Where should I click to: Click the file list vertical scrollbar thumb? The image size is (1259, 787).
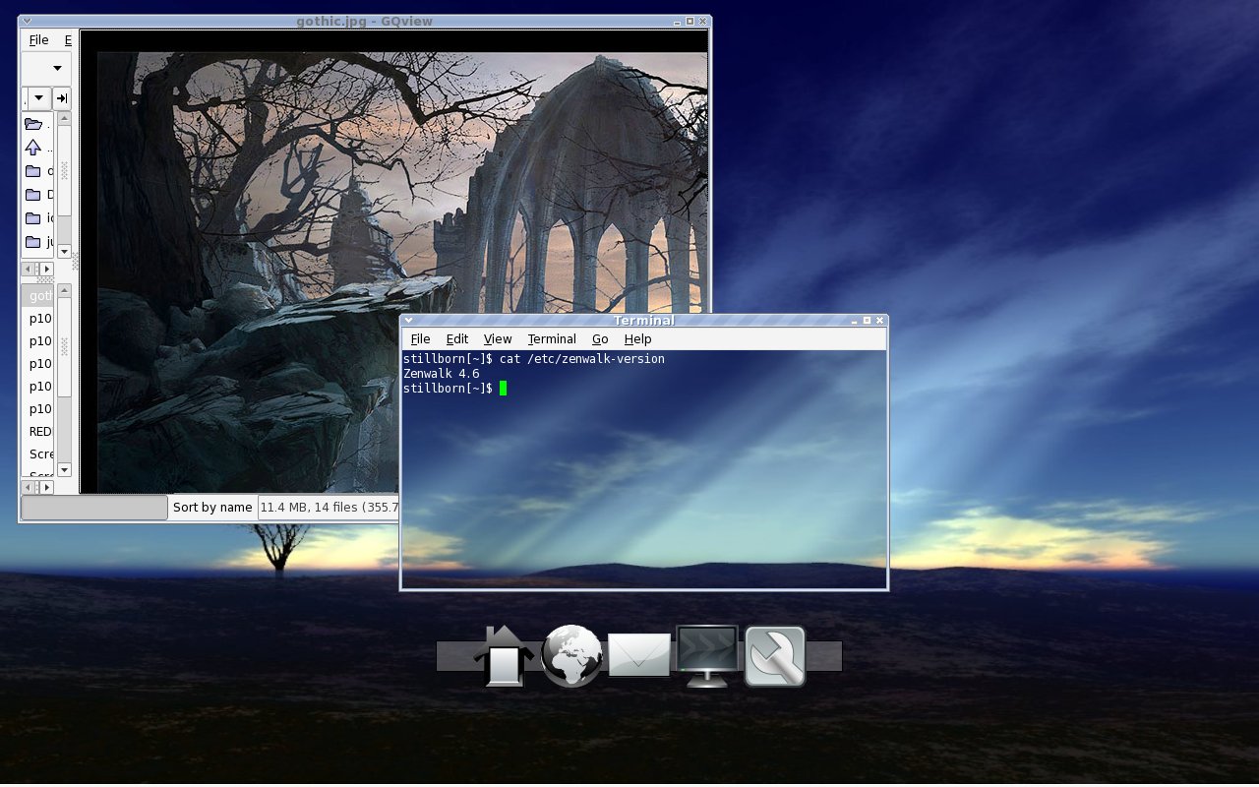64,346
